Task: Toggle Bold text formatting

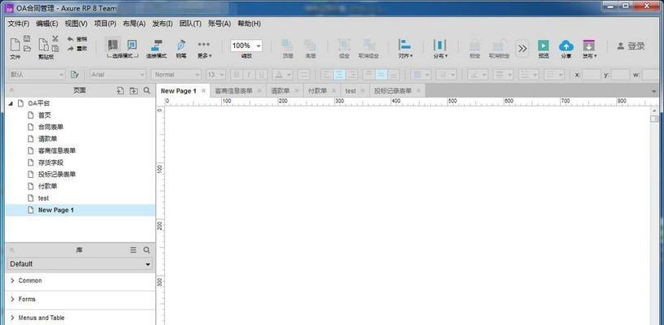Action: tap(237, 75)
